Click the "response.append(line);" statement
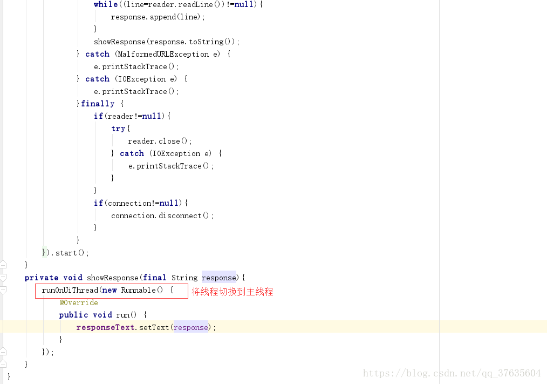The image size is (547, 384). (x=158, y=17)
